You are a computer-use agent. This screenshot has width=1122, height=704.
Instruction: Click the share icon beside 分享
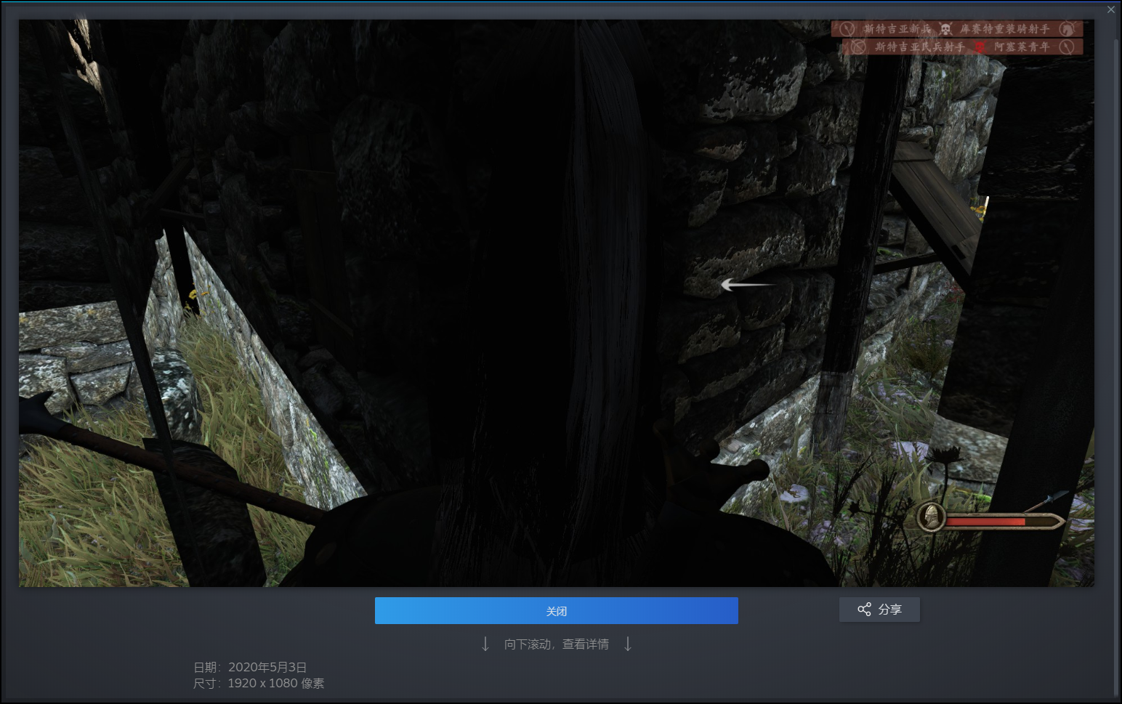coord(864,610)
